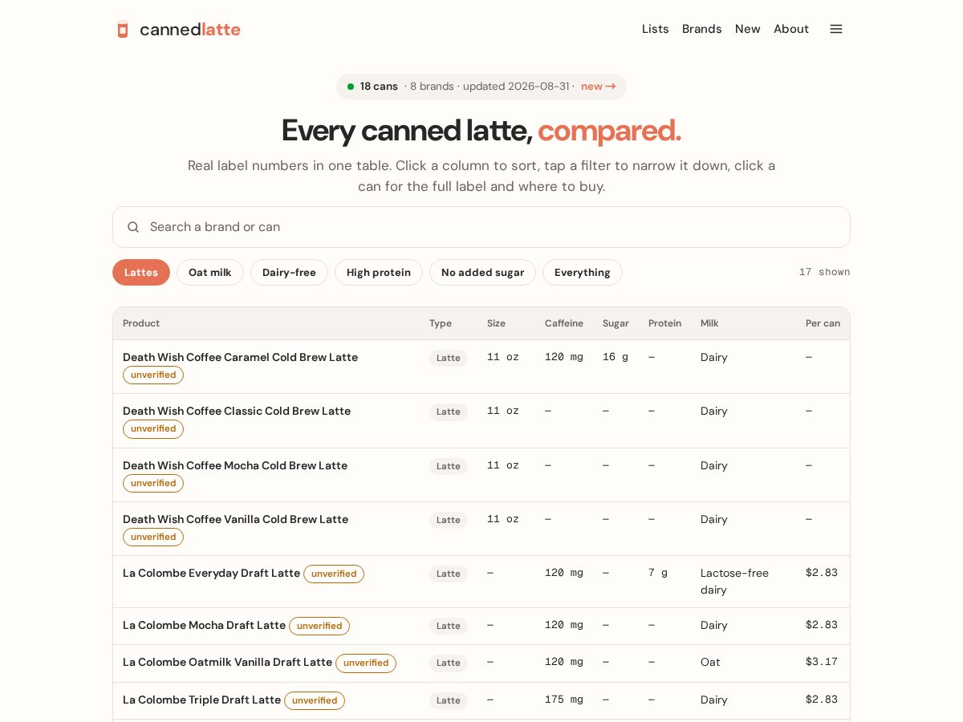Sort by the Caffeine column header
Image resolution: width=963 pixels, height=722 pixels.
(x=564, y=323)
